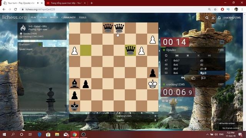Open cracking12345 (1997) link in game info
Viewport: 246px width, 138px height.
(33, 37)
